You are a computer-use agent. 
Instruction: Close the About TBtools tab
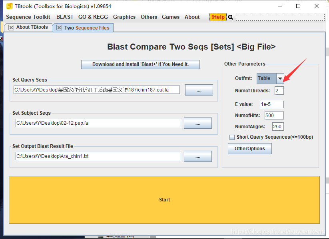[x=11, y=28]
